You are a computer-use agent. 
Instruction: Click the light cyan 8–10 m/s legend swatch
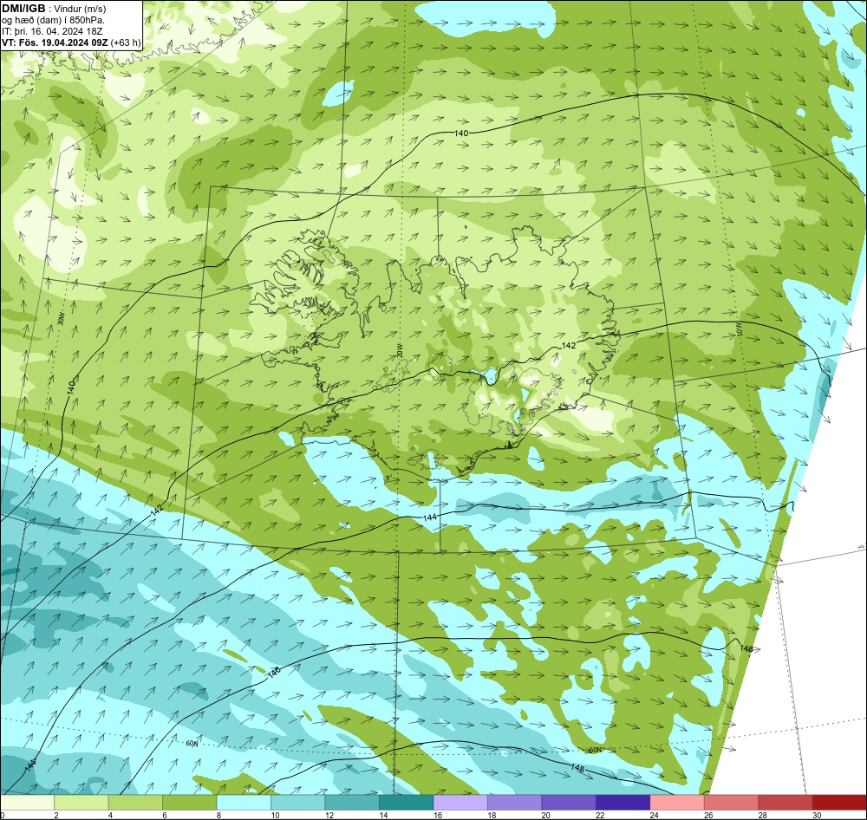(244, 803)
